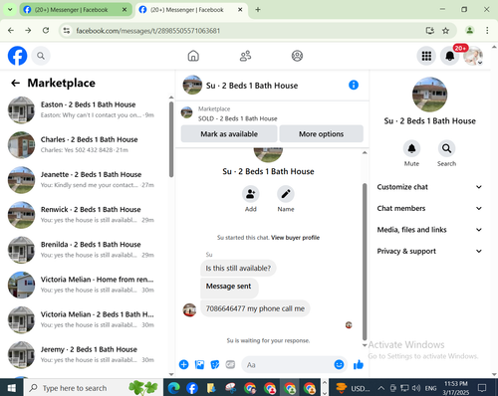
Task: Expand the Customize chat section
Action: [x=429, y=187]
